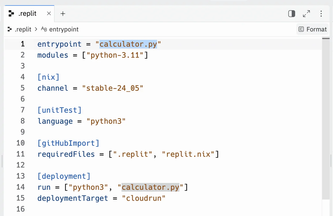The image size is (333, 216).
Task: Click the modules key on line 2
Action: 53,55
